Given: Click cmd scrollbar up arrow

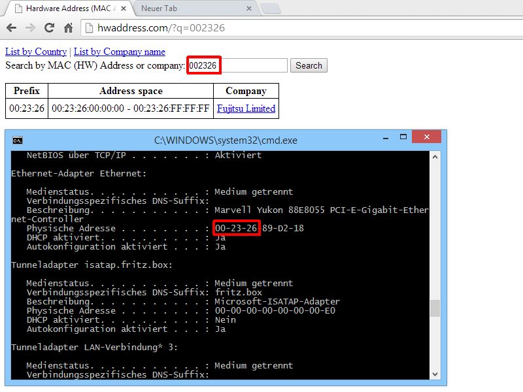Looking at the screenshot, I should tap(435, 157).
